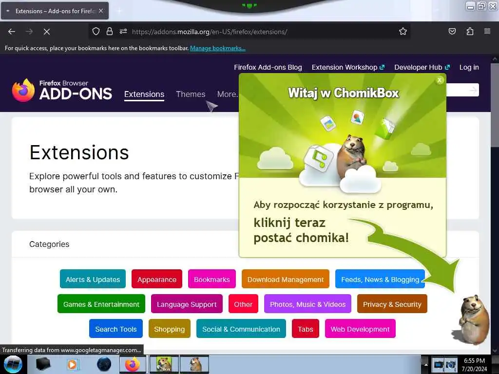Viewport: 499px width, 374px height.
Task: Open the Appearance category
Action: 157,279
